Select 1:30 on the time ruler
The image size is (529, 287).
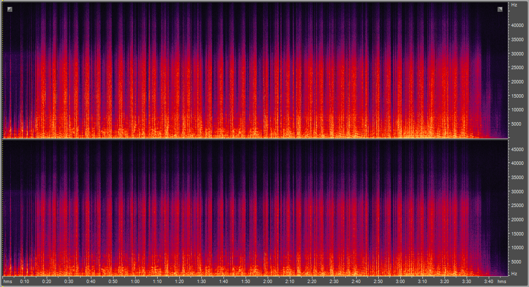tap(201, 282)
